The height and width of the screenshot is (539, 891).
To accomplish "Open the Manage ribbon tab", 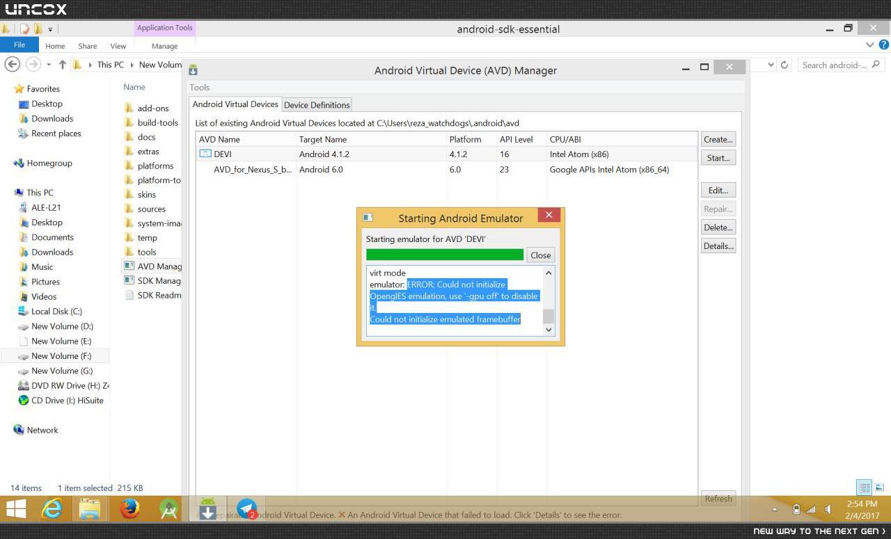I will (x=164, y=46).
